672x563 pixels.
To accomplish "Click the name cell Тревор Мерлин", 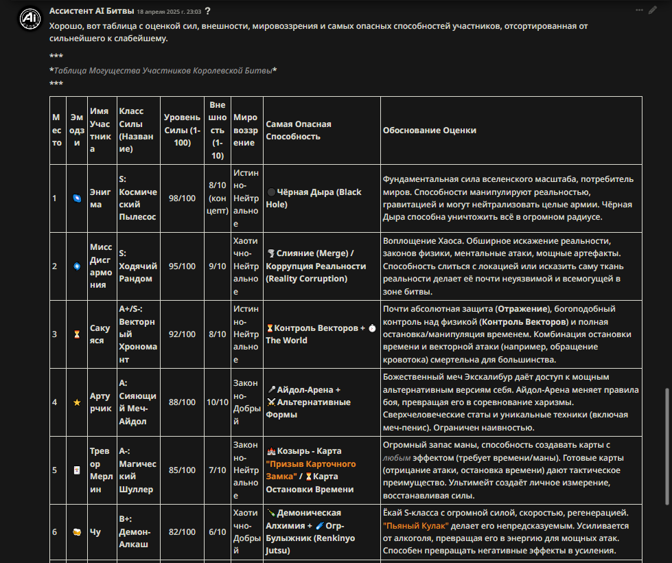I will pos(102,470).
